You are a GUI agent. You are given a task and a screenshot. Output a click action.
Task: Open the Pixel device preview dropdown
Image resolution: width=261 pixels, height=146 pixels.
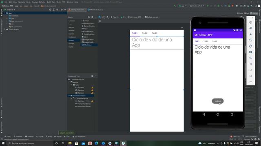pyautogui.click(x=115, y=17)
